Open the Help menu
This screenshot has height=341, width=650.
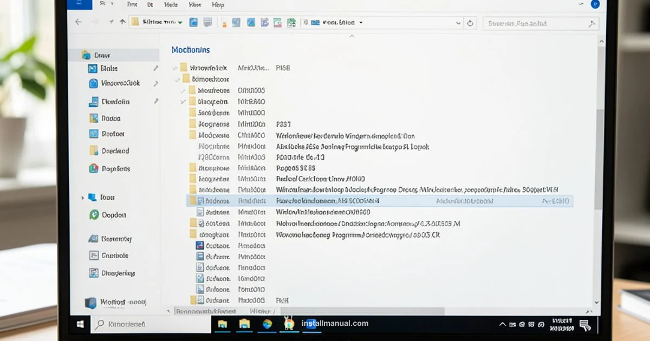pyautogui.click(x=218, y=4)
